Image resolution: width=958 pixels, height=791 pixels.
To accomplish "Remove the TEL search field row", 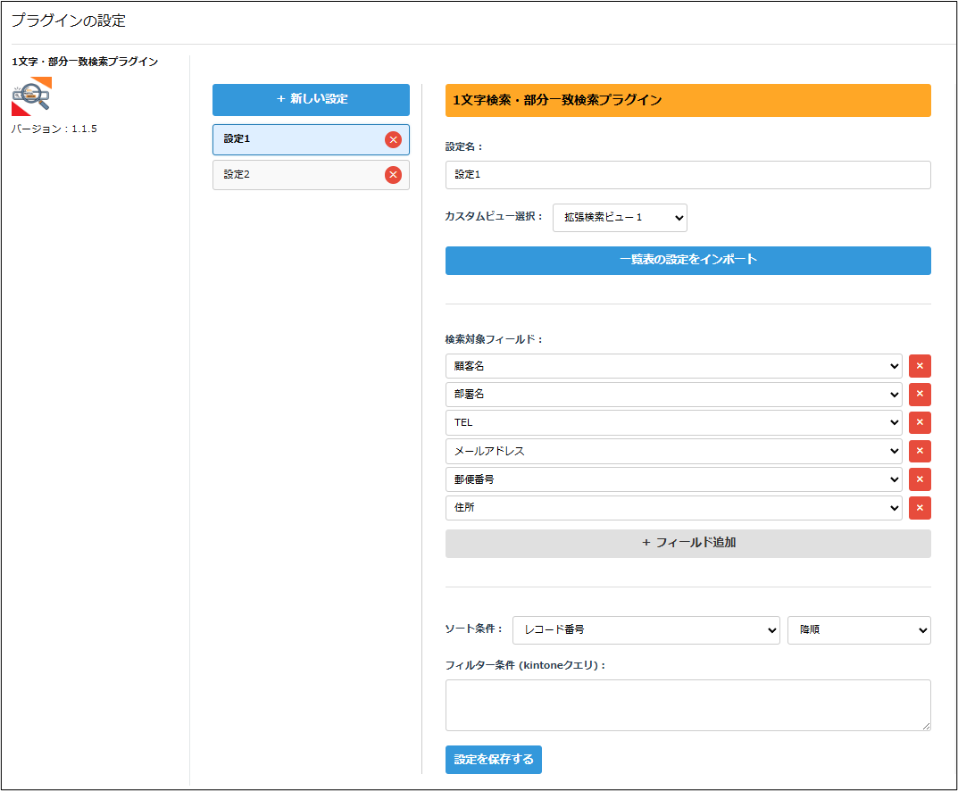I will [x=920, y=423].
